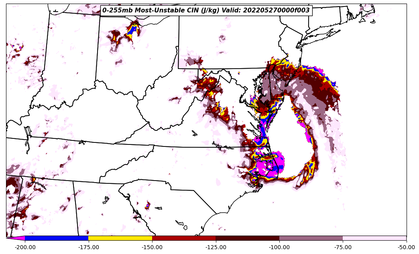Select the -150.00 colorbar tick label

pyautogui.click(x=152, y=247)
